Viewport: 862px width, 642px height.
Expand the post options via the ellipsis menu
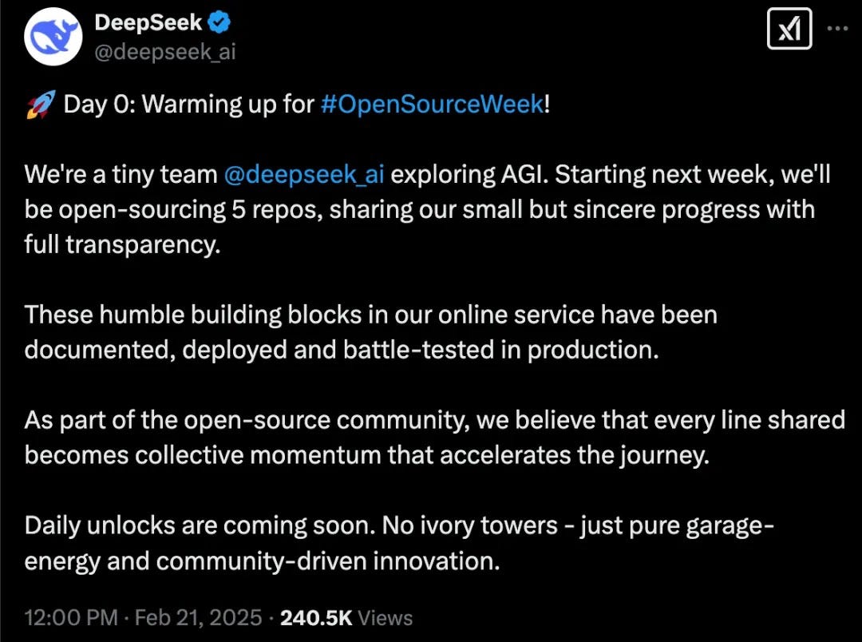[837, 28]
